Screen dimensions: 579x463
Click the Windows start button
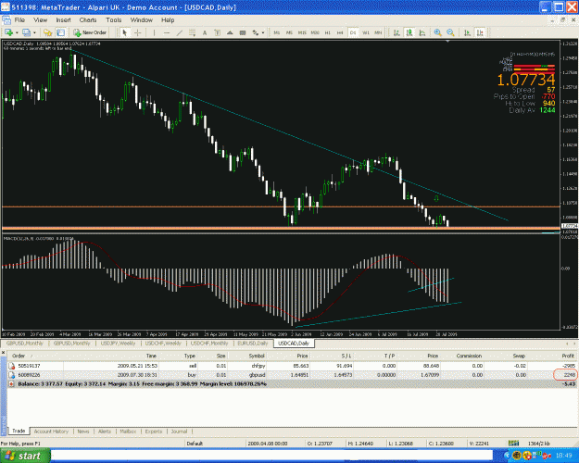(x=25, y=456)
